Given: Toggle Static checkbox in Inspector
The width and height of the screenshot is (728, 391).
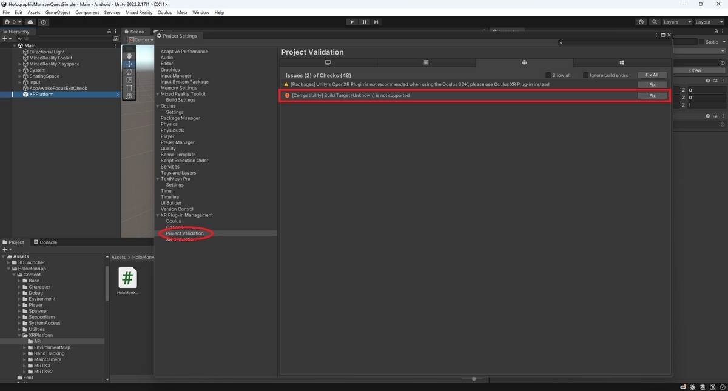Looking at the screenshot, I should [x=701, y=42].
